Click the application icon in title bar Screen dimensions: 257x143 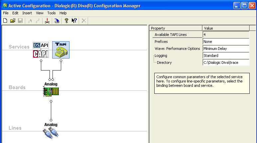tap(5, 6)
